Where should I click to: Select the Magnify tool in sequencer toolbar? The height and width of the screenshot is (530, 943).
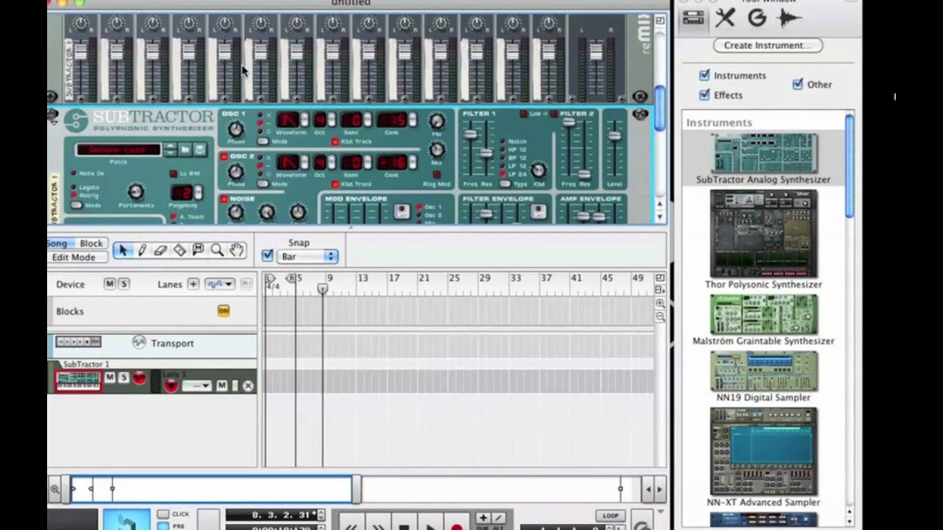pos(217,250)
